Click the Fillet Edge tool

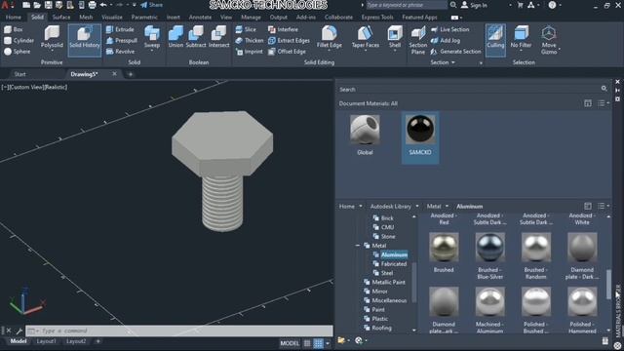tap(330, 38)
